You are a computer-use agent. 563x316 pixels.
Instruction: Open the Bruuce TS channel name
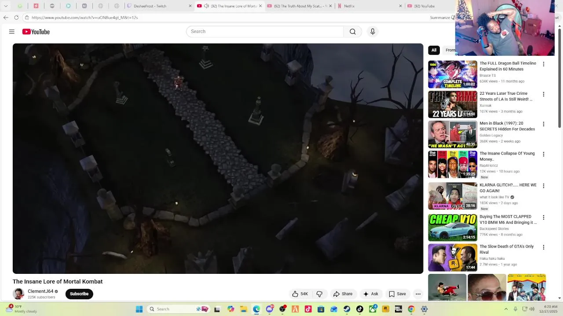[487, 75]
